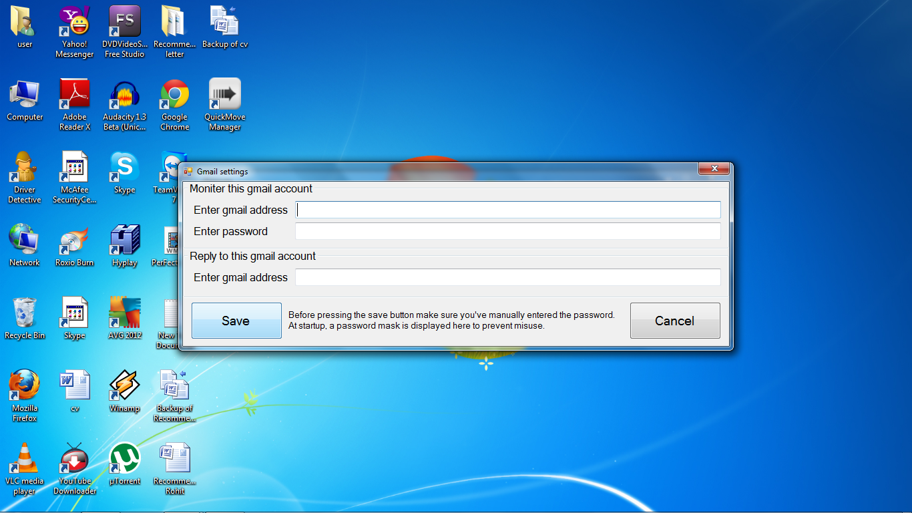
Task: Select the µTorrent desktop shortcut
Action: coord(124,464)
